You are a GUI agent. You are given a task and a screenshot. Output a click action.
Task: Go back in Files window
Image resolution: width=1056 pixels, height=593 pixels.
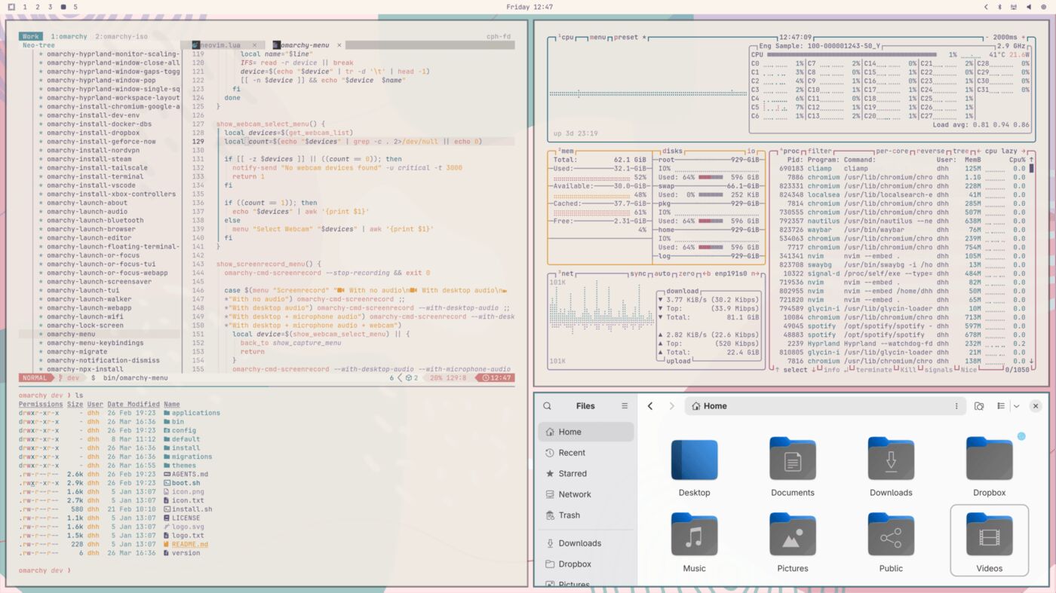click(650, 406)
